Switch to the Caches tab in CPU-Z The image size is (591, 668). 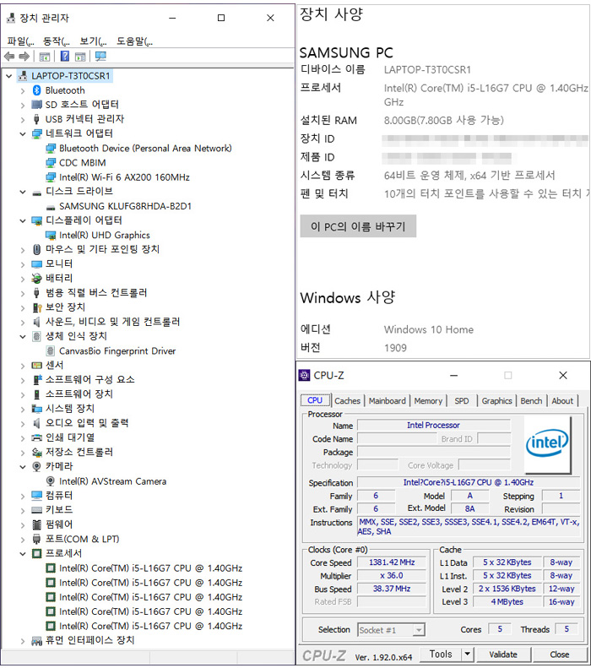pyautogui.click(x=347, y=401)
